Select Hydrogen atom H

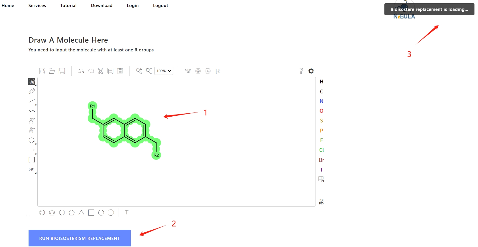(321, 82)
